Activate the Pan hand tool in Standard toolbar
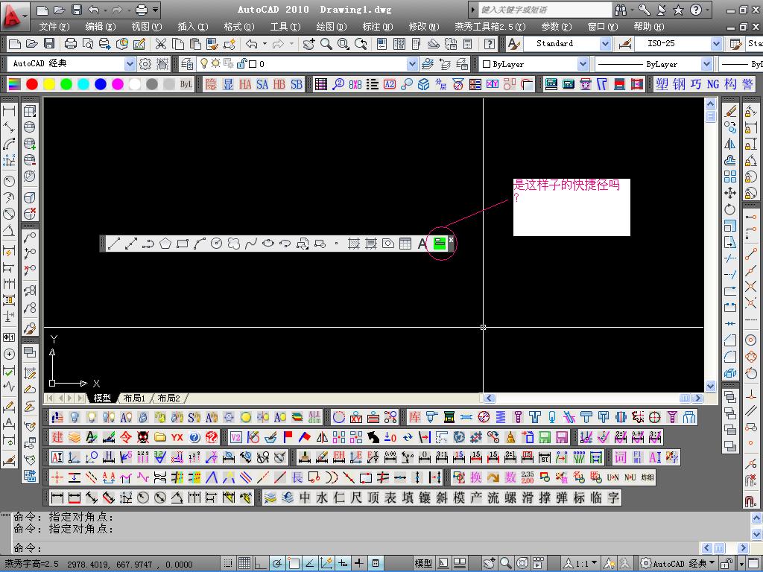Viewport: 763px width, 572px height. pyautogui.click(x=308, y=44)
